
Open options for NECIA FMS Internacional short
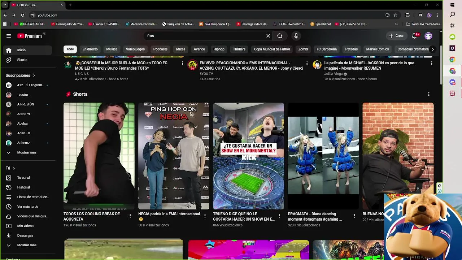(x=205, y=216)
